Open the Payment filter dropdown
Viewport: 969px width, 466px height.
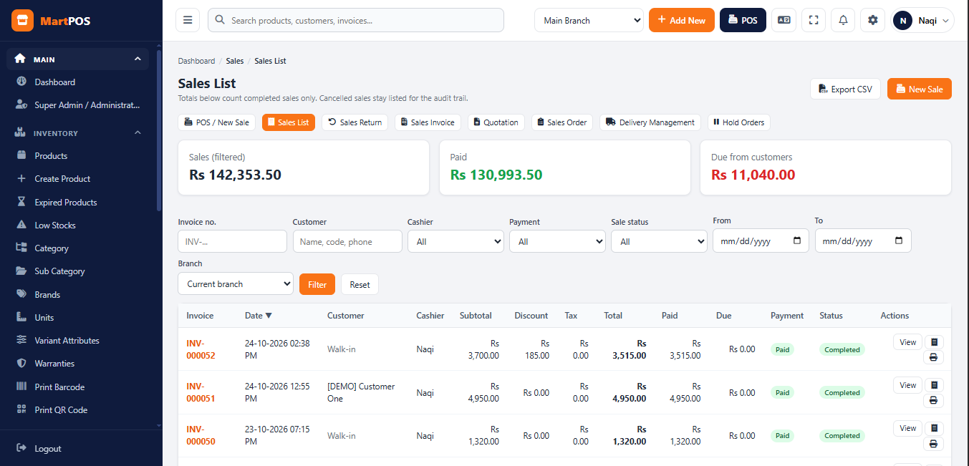557,241
